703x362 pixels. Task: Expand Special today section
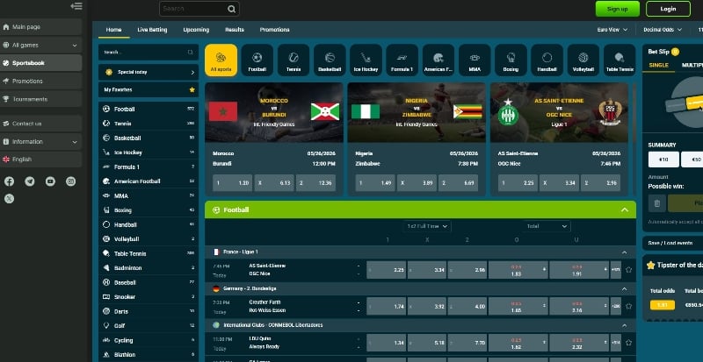click(149, 72)
